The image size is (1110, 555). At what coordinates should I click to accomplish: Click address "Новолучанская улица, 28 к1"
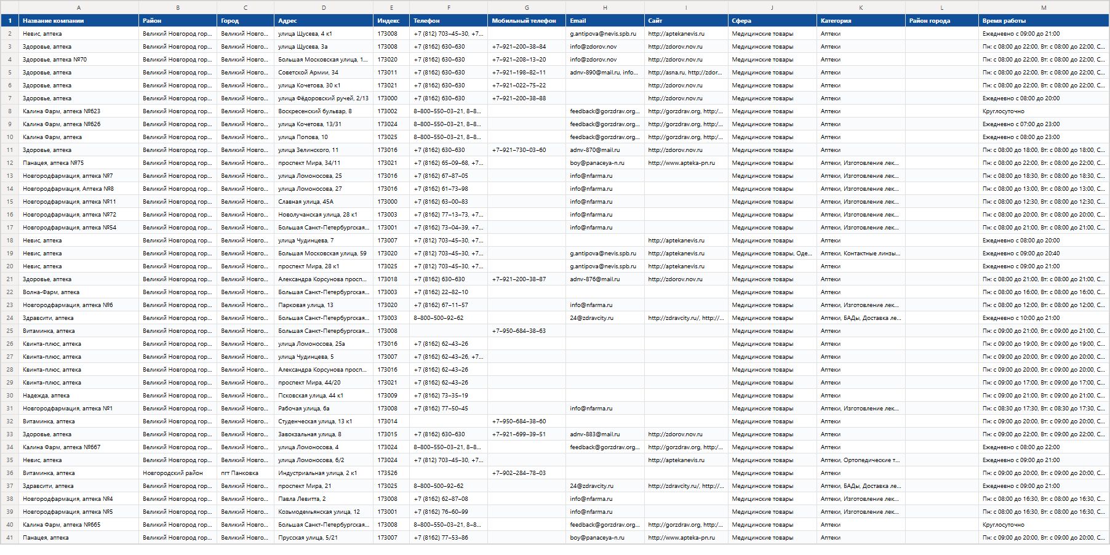(324, 215)
